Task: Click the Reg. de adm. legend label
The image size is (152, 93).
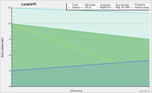Action: pyautogui.click(x=123, y=7)
